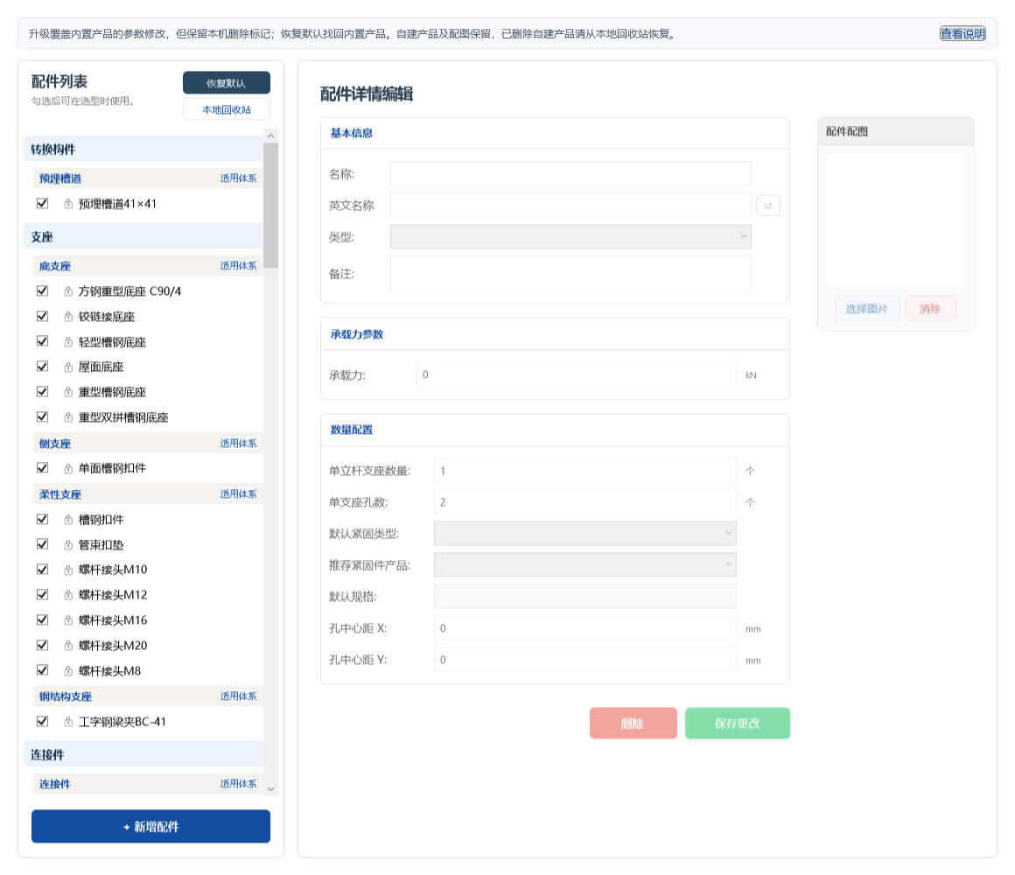
Task: Click the lock icon beside 单面槽钢扣件
Action: pos(68,468)
